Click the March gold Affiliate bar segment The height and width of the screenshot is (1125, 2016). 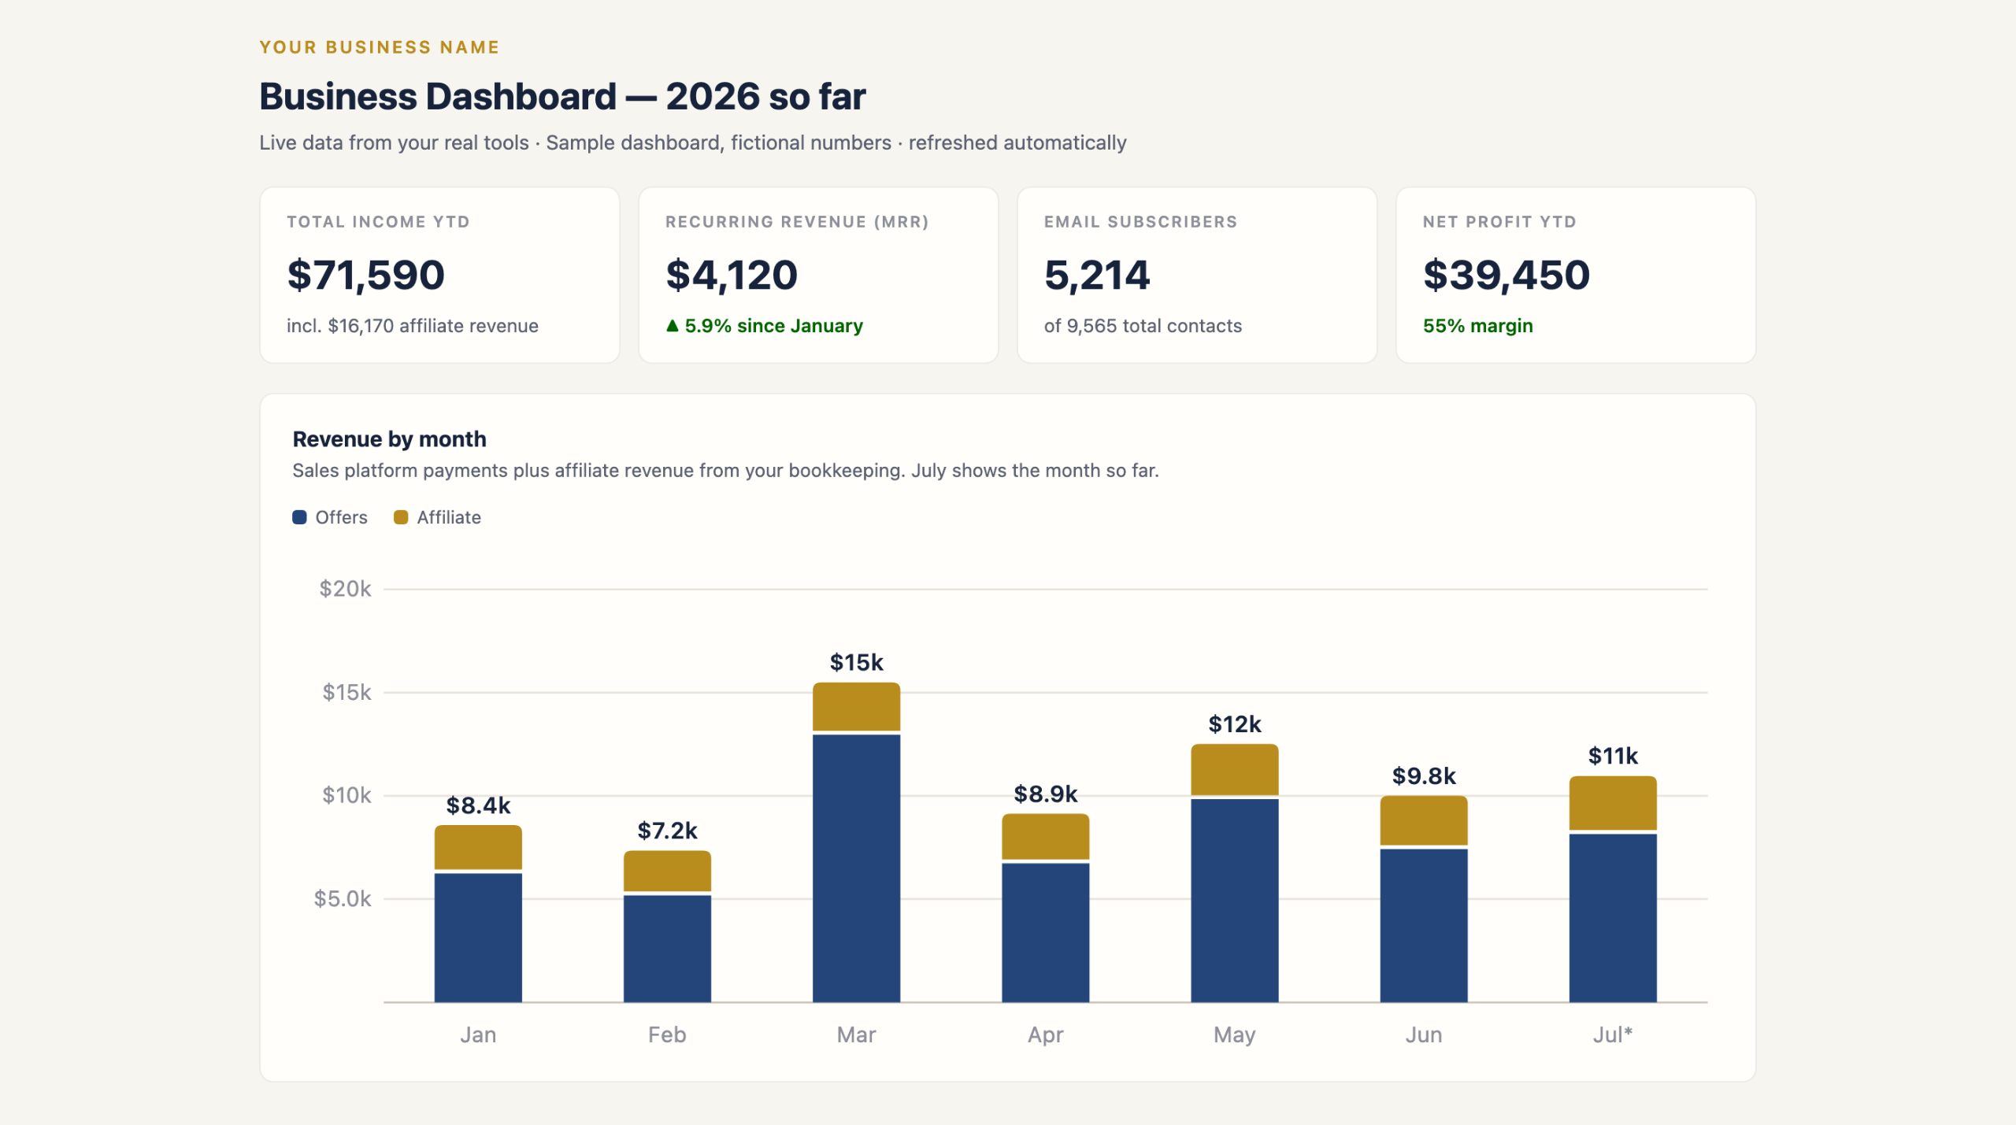pos(856,706)
